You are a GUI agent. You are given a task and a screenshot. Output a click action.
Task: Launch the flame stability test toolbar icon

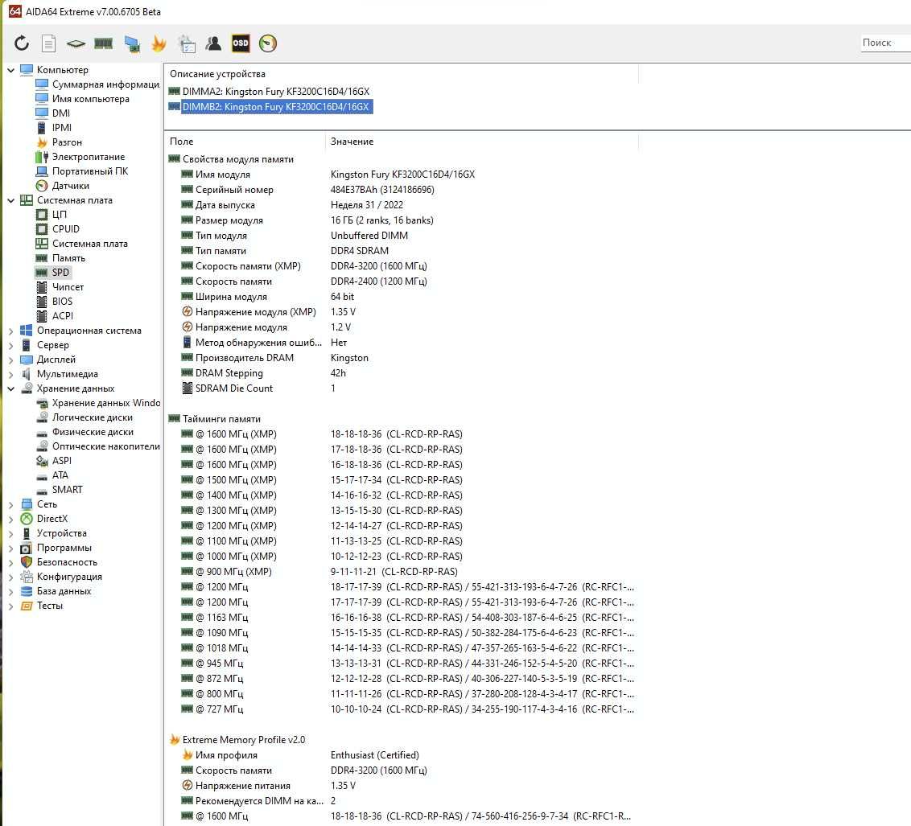pos(159,43)
